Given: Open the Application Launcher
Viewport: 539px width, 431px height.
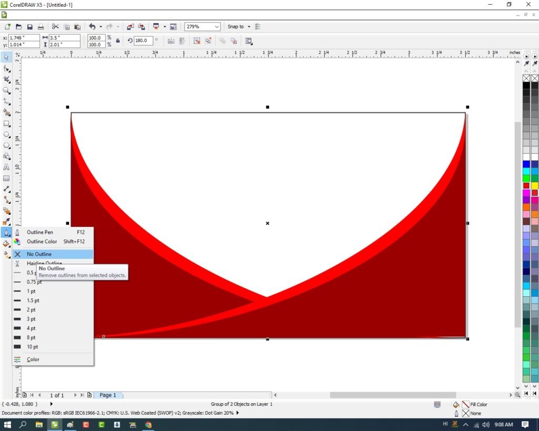Looking at the screenshot, I should click(156, 26).
